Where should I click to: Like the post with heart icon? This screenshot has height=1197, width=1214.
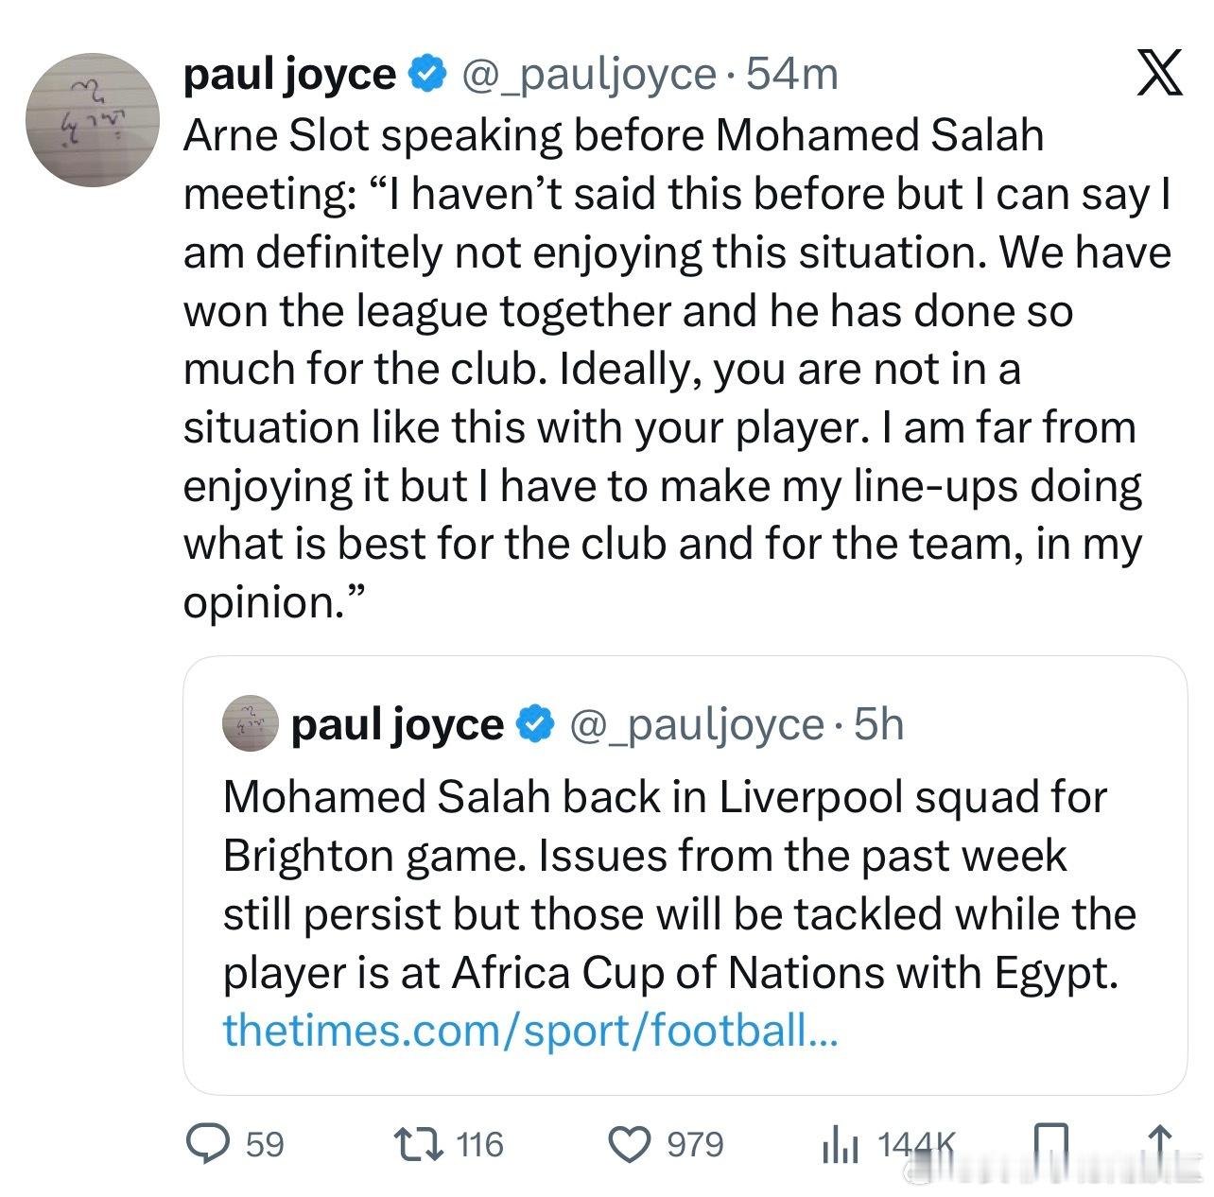coord(627,1144)
